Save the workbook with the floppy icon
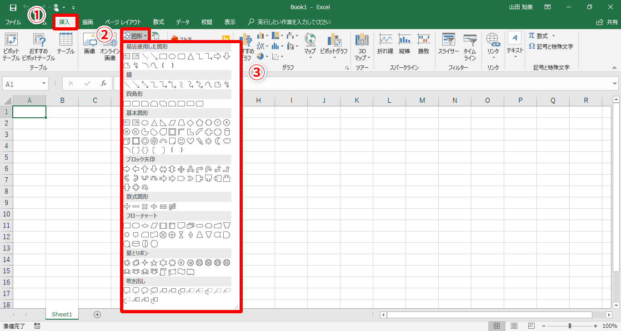The width and height of the screenshot is (621, 331). point(13,7)
